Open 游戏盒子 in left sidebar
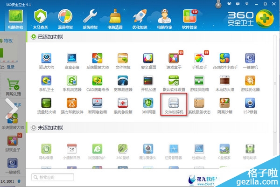Screen dimensions: 280x187 point(13,143)
